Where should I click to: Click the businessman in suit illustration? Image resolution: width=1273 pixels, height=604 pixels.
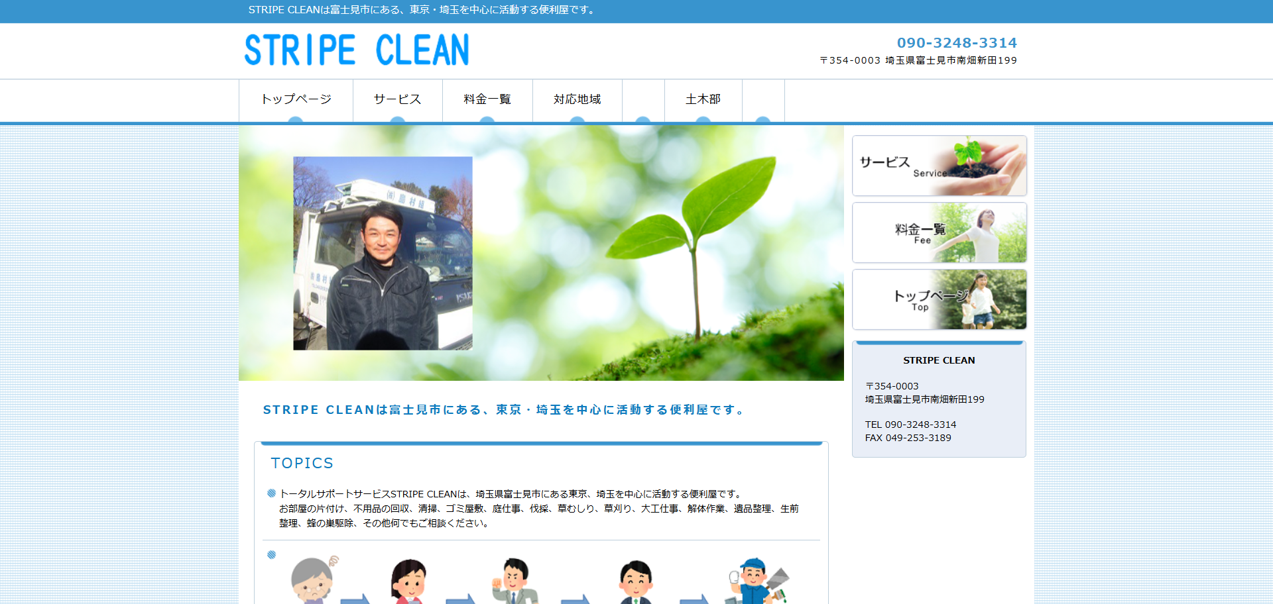[x=636, y=581]
